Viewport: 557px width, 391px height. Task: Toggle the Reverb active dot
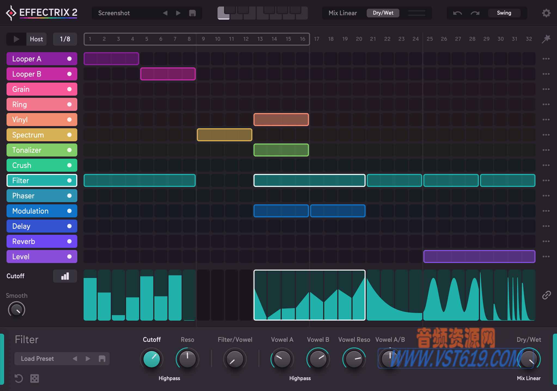pyautogui.click(x=69, y=241)
